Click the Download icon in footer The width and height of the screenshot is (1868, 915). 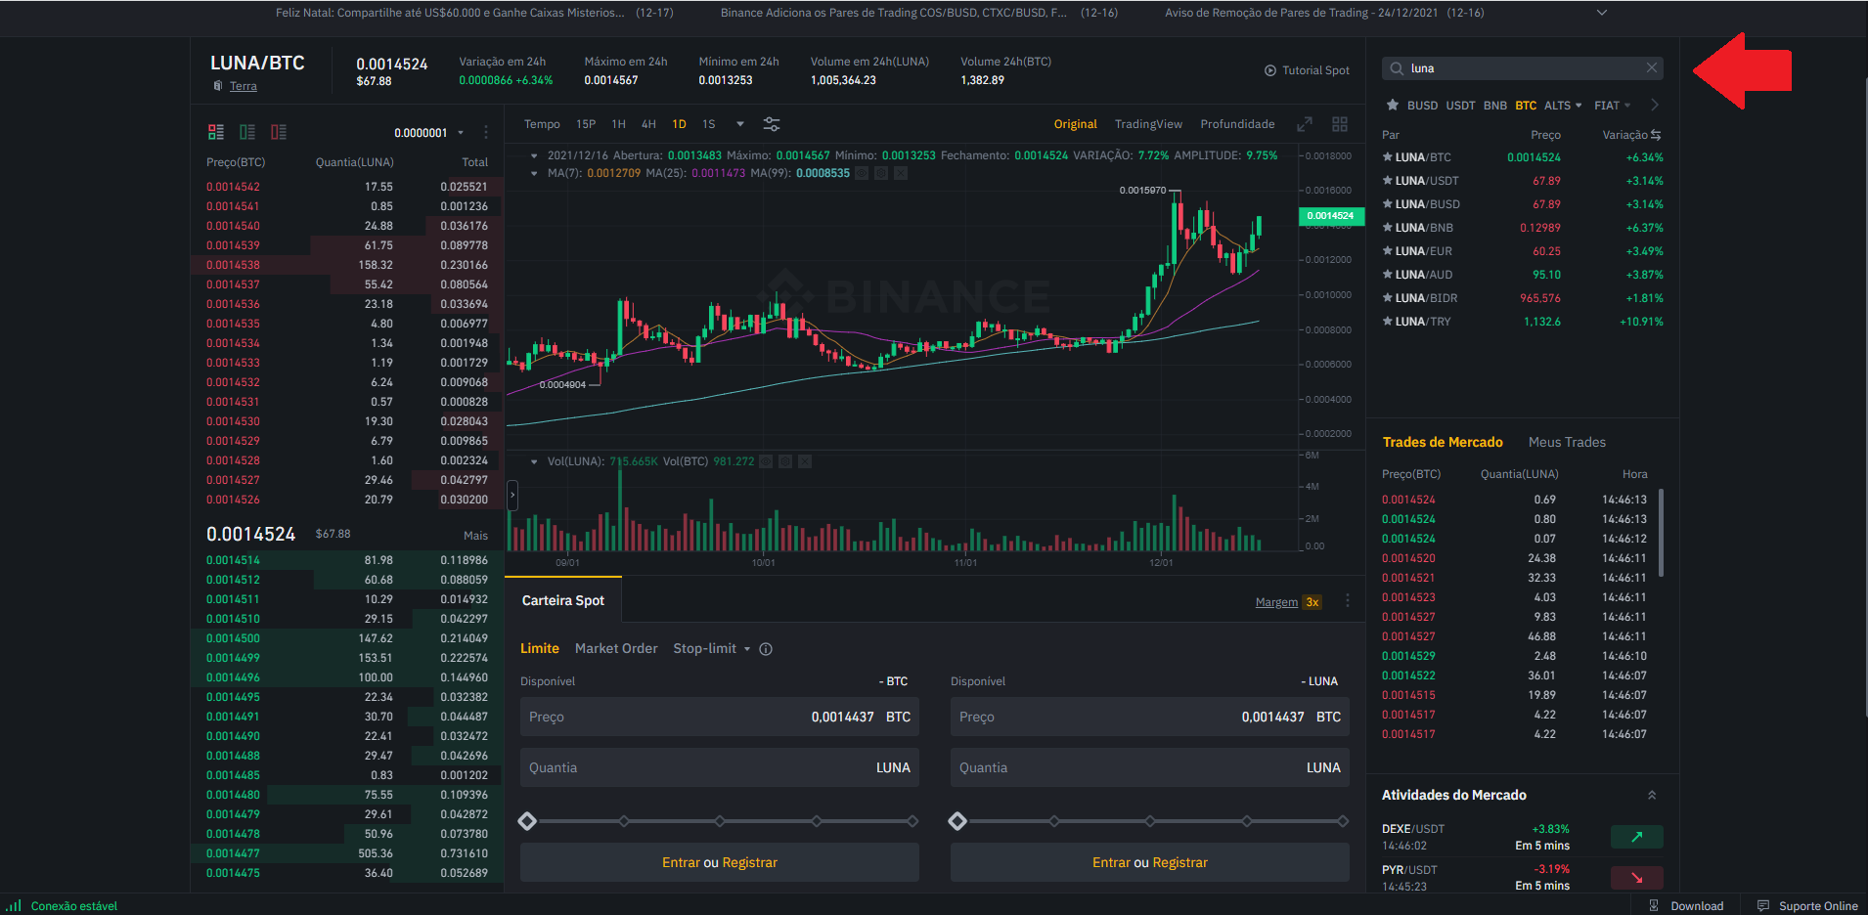pos(1654,906)
